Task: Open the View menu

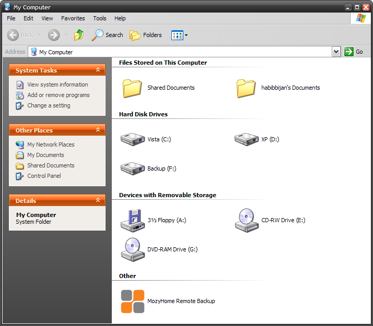Action: tap(47, 18)
